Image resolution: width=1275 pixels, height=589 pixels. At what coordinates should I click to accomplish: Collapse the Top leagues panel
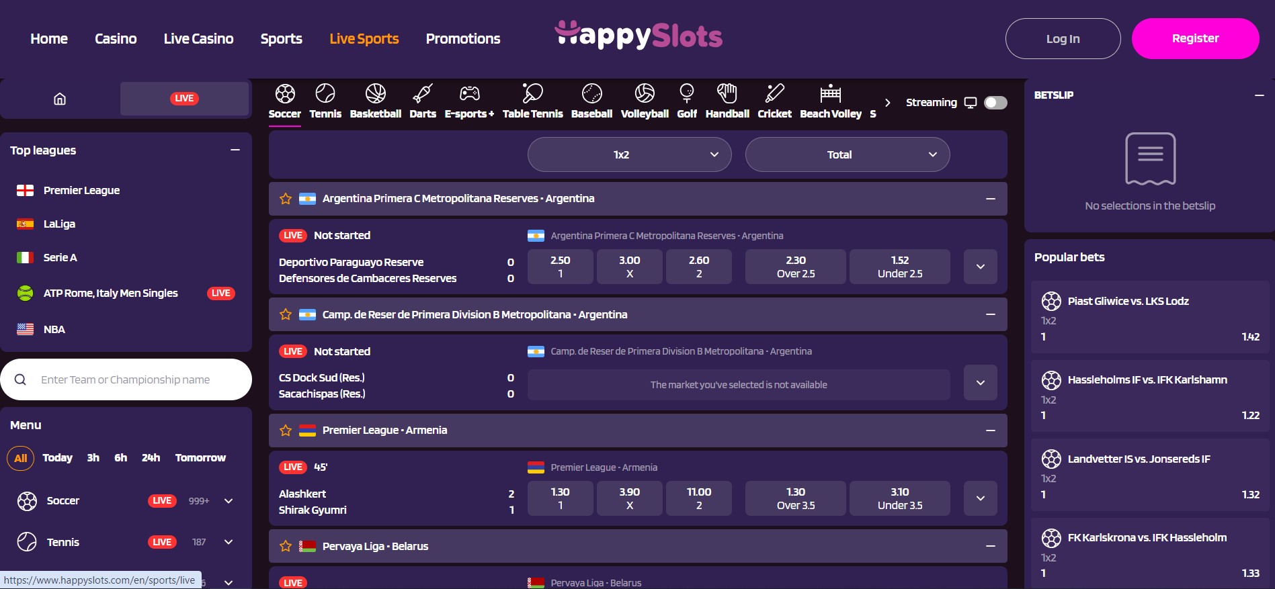(235, 150)
